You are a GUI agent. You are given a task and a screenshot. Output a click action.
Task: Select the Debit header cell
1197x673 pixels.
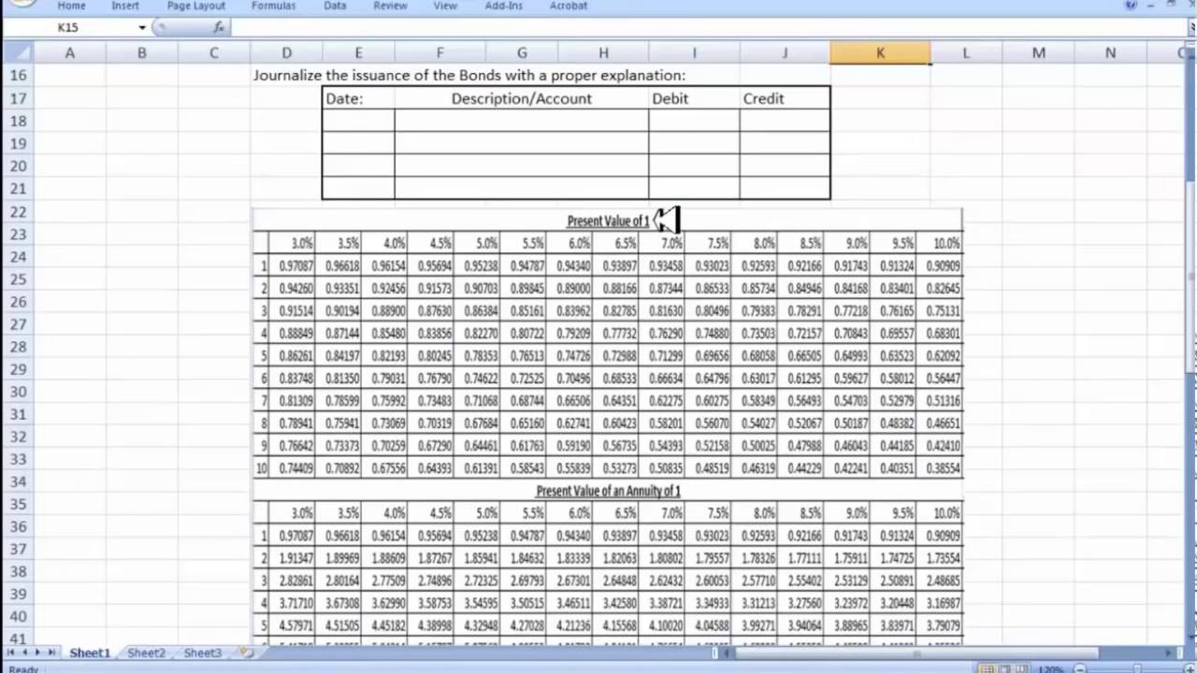(694, 98)
